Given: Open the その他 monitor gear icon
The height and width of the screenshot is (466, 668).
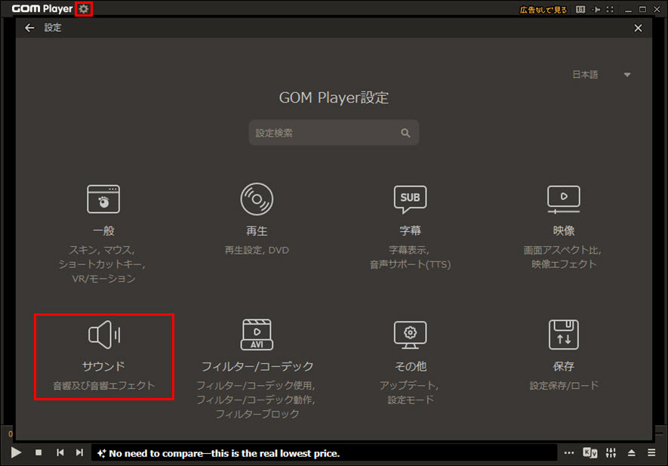Looking at the screenshot, I should click(x=410, y=335).
